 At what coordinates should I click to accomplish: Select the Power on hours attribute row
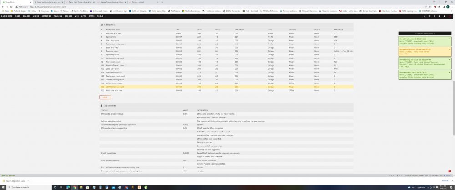click(227, 51)
